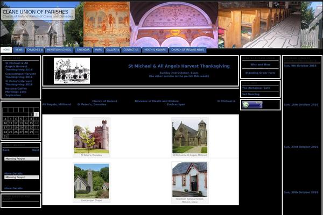Open Standing Order form link
This screenshot has height=215, width=323.
[260, 73]
